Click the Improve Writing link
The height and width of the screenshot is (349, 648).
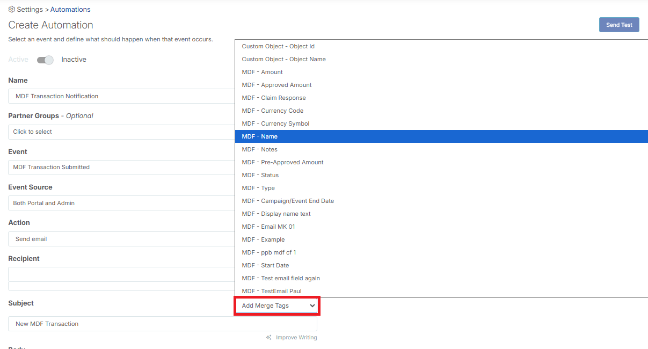pos(296,338)
